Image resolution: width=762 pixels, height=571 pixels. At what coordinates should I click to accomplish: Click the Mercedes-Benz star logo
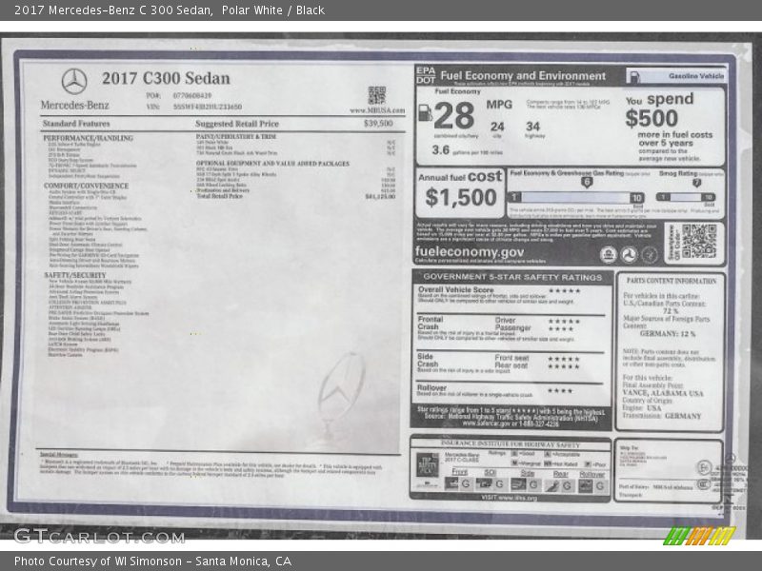73,81
